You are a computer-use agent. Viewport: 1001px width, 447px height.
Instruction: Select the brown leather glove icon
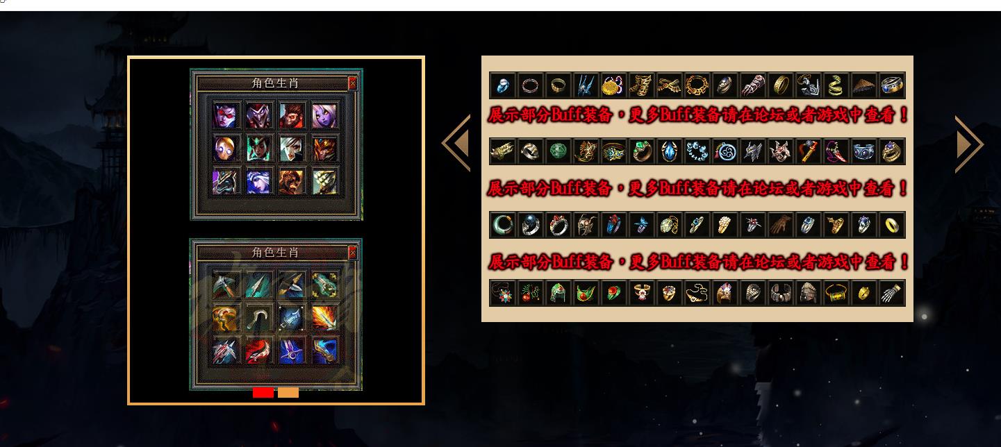click(780, 225)
